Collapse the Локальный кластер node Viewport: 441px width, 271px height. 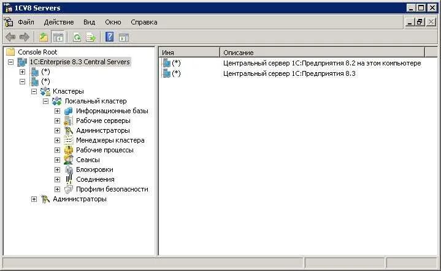45,102
